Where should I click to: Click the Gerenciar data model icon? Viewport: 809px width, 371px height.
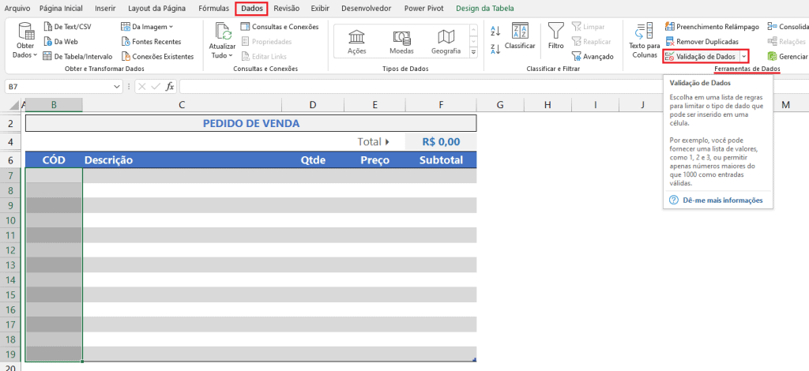click(x=773, y=56)
